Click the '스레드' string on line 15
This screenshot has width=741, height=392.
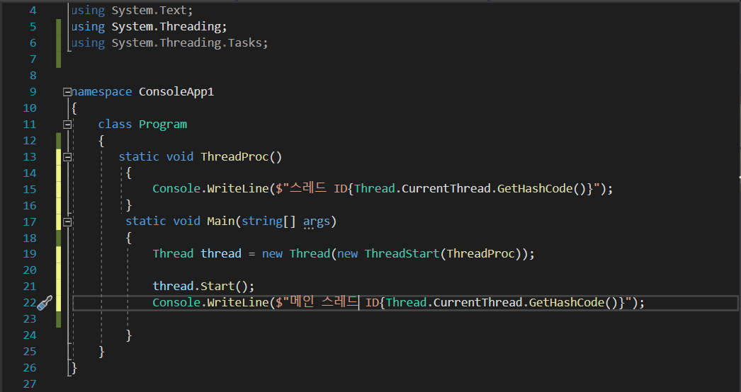(x=308, y=188)
